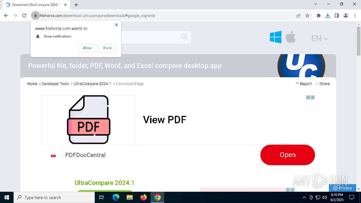Click the PDF file ad image
The height and width of the screenshot is (203, 361).
[89, 120]
